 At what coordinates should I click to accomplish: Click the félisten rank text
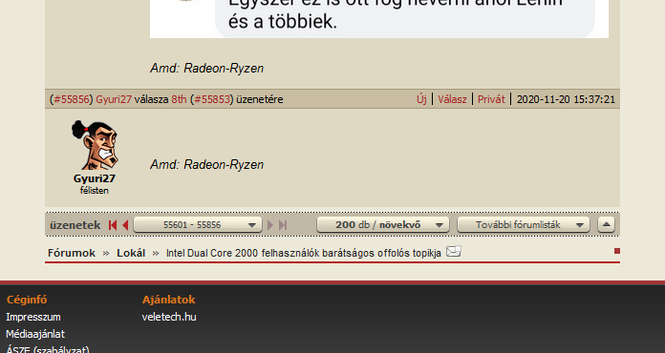coord(95,191)
